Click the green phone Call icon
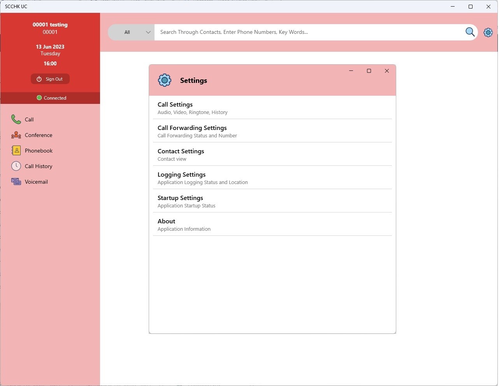The width and height of the screenshot is (499, 386). (16, 119)
